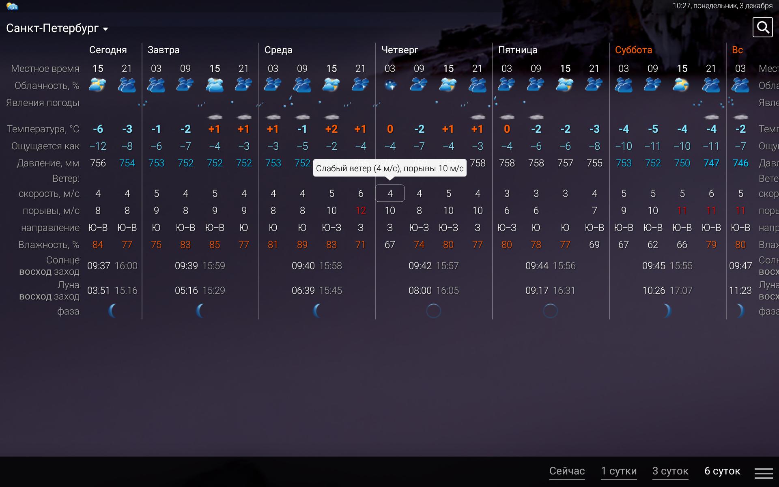The image size is (779, 487).
Task: Click the waning crescent moon phase icon Saturday
Action: click(665, 311)
